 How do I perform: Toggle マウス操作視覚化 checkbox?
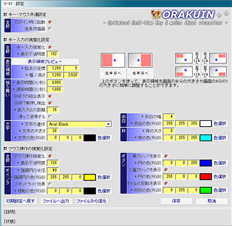point(50,156)
